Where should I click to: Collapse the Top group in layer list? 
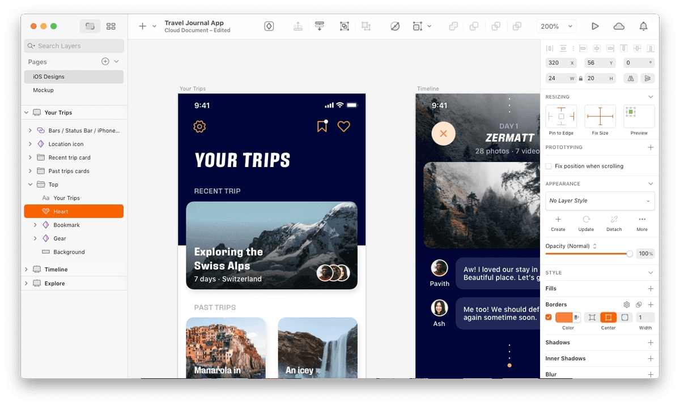[x=31, y=185]
